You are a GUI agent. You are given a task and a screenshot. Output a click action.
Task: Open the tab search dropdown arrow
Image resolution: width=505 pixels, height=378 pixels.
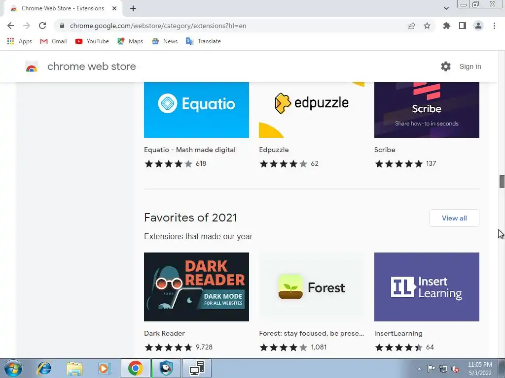(446, 8)
